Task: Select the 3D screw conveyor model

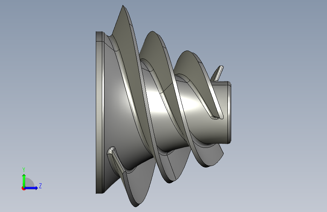Action: coord(164,106)
